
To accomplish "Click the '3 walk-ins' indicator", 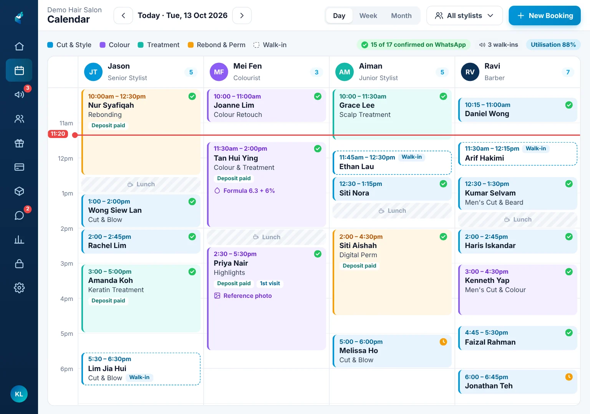I will (499, 45).
